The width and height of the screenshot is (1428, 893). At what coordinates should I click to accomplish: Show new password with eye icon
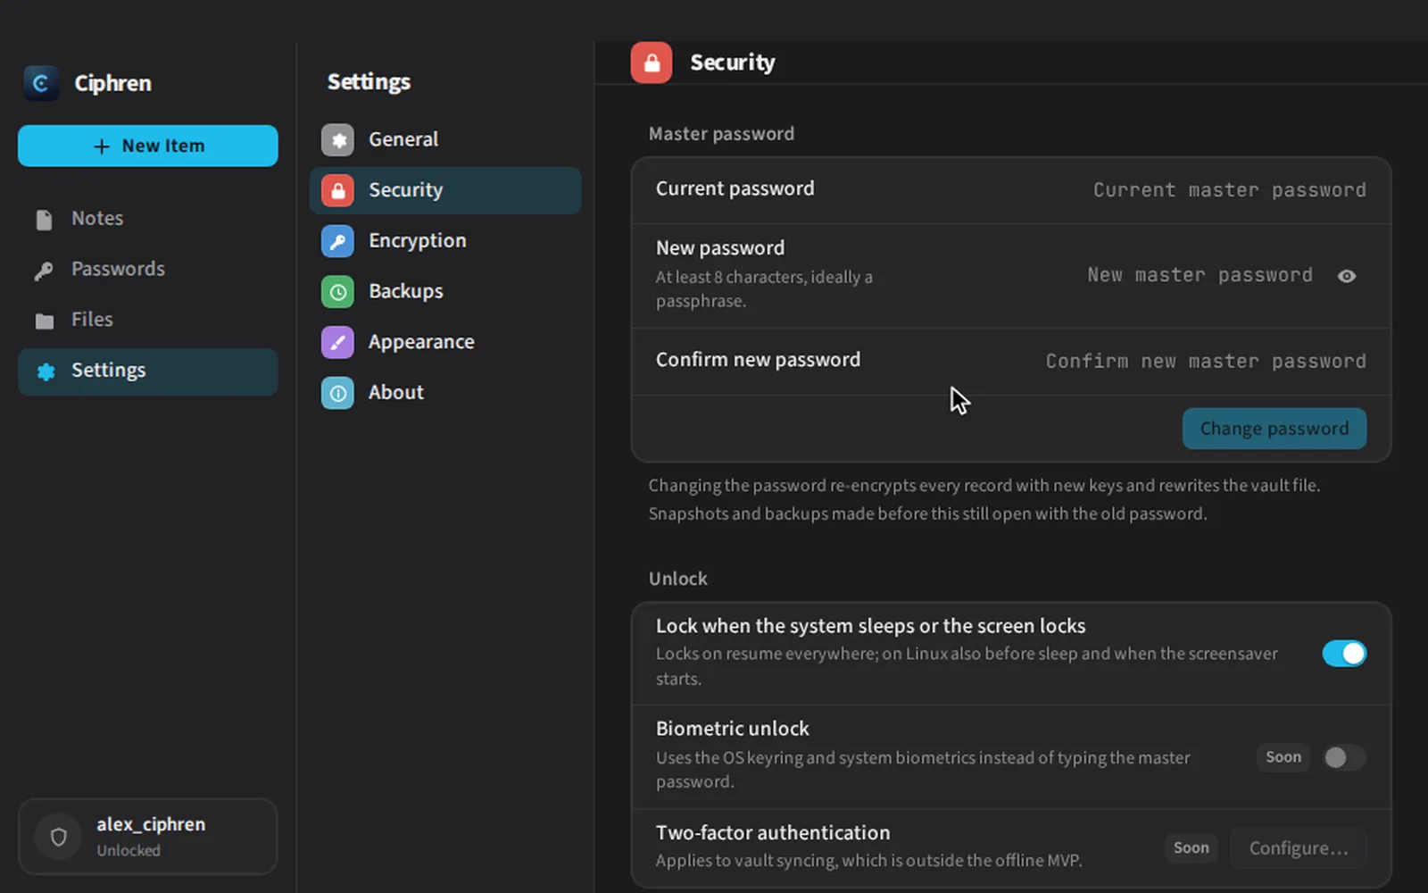coord(1347,276)
